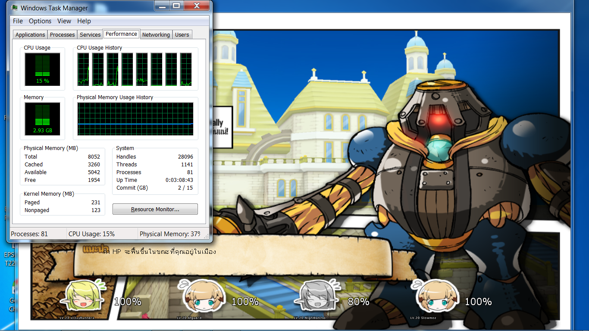Switch to the Processes tab

tap(63, 35)
